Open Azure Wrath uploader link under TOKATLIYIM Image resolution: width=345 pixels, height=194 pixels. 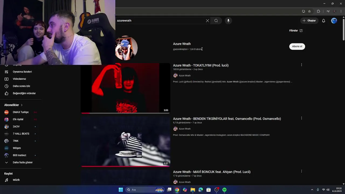click(x=185, y=75)
